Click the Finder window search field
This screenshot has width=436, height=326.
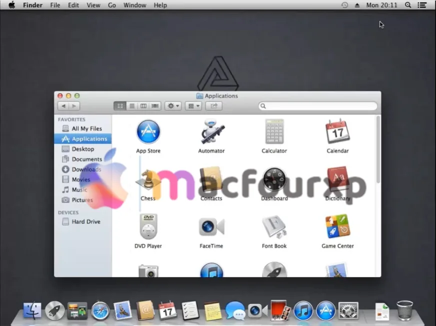tap(318, 106)
